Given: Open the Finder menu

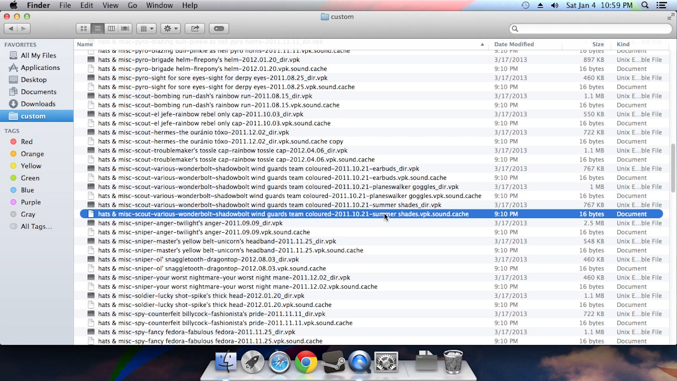Looking at the screenshot, I should click(x=38, y=5).
